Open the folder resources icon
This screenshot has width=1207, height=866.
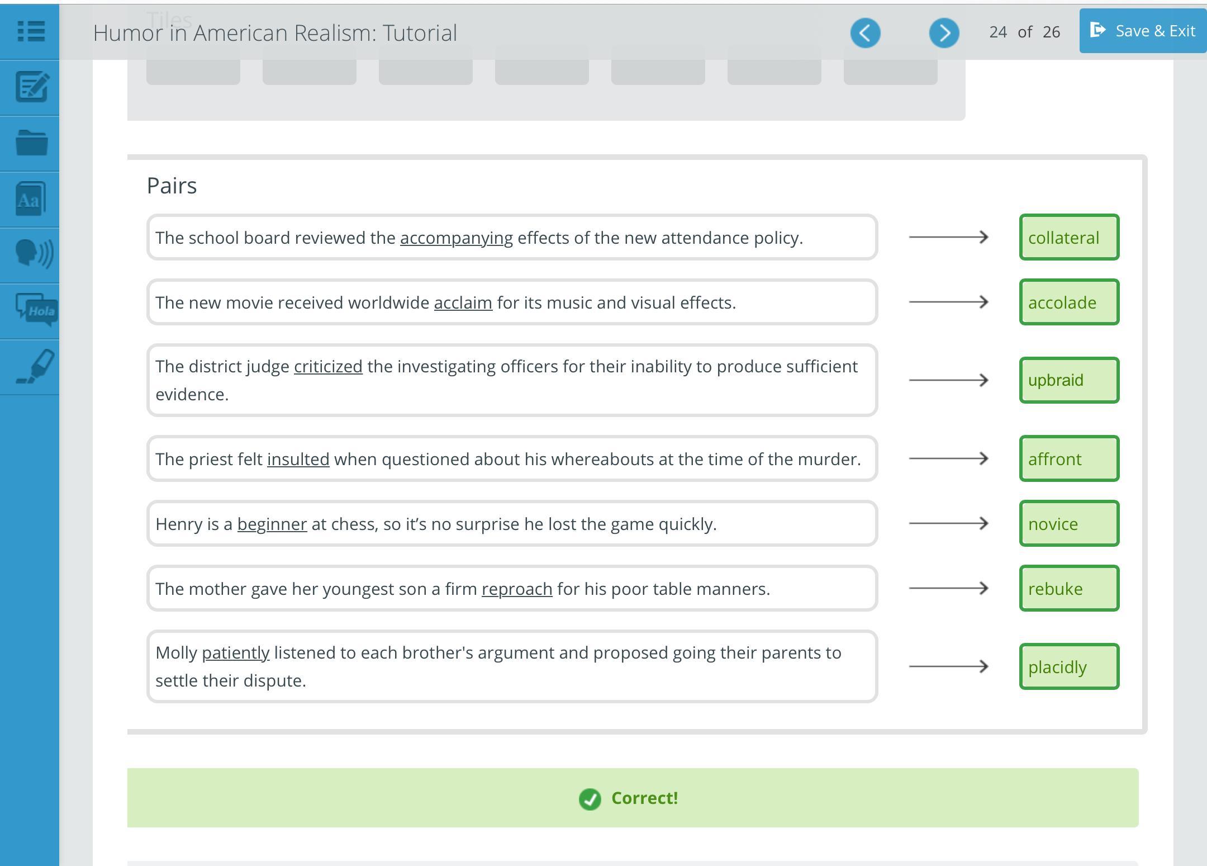32,143
